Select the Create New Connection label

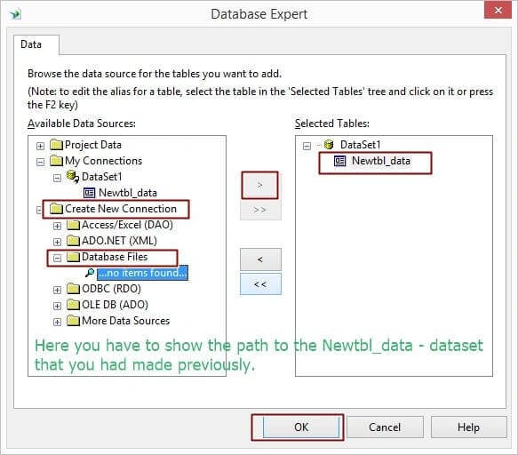[x=121, y=209]
